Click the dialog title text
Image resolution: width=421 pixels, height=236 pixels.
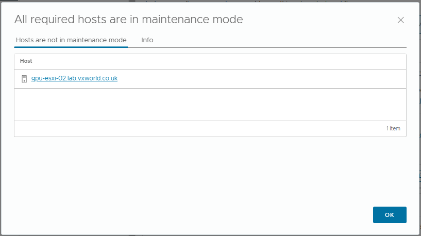(x=128, y=20)
